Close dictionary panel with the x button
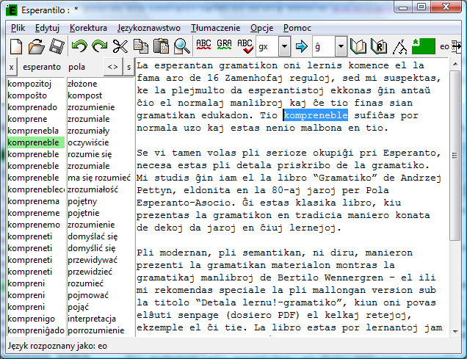The height and width of the screenshot is (359, 467). (11, 67)
